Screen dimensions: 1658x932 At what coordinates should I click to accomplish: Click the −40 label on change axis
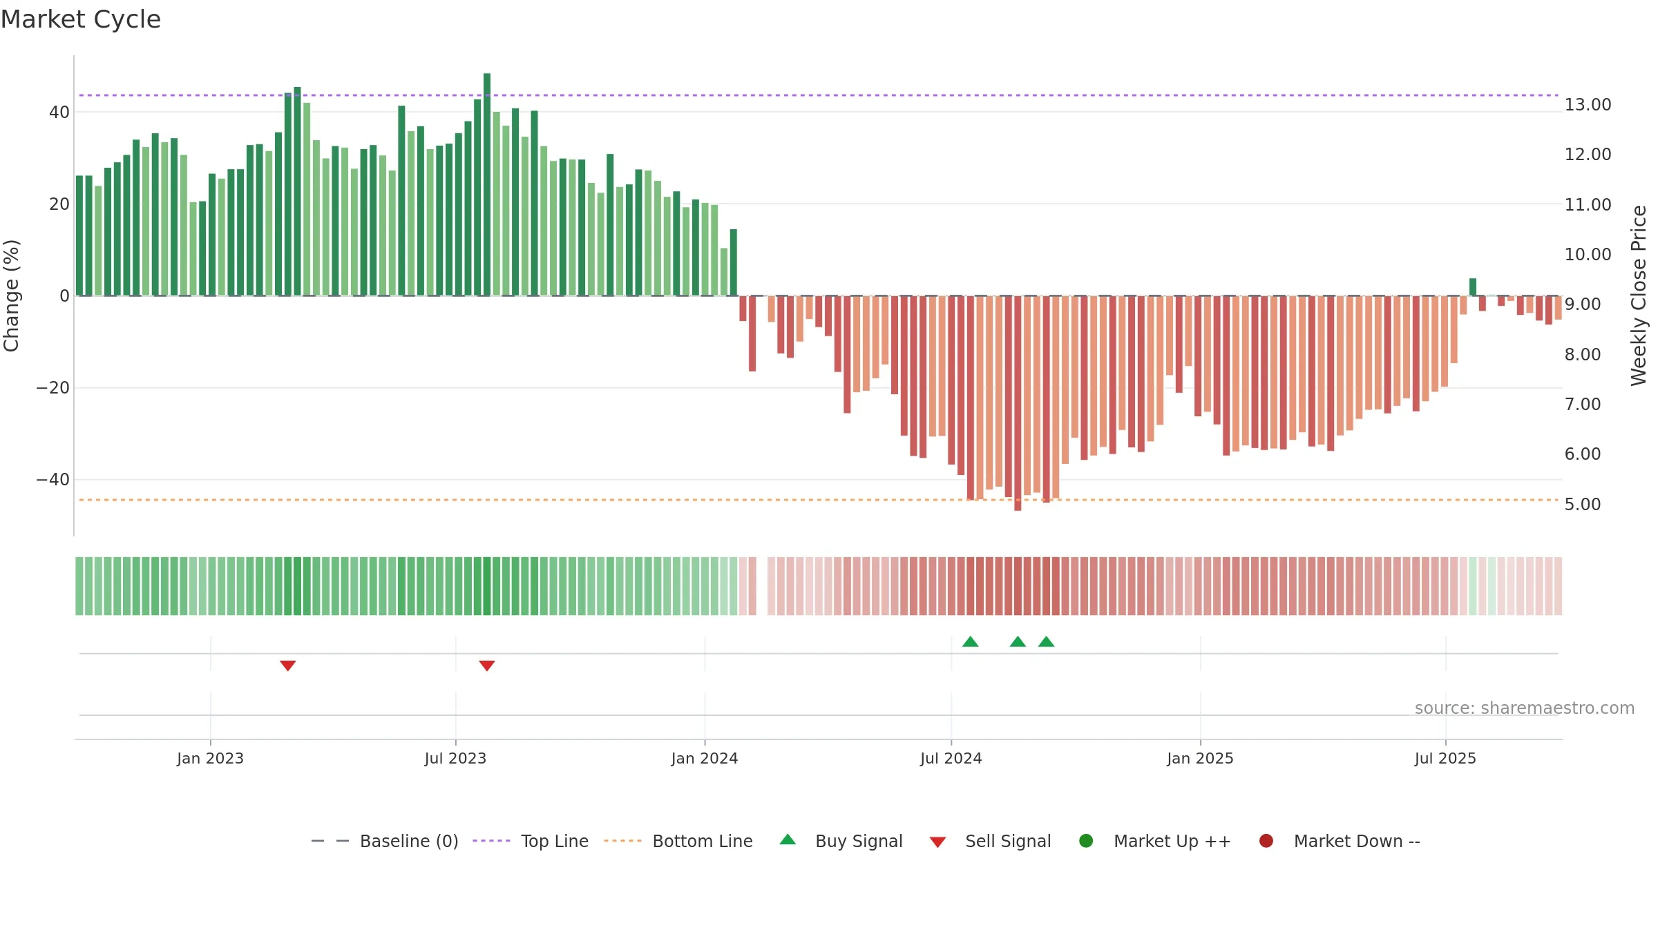(x=53, y=480)
